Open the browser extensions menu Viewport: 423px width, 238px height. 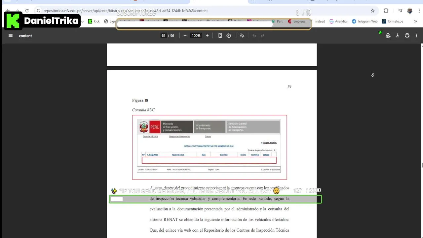pyautogui.click(x=386, y=11)
